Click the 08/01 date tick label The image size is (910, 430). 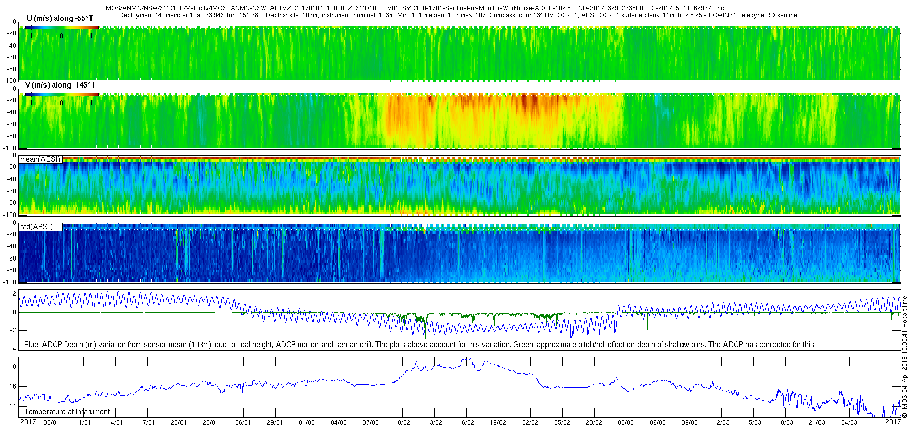coord(51,423)
